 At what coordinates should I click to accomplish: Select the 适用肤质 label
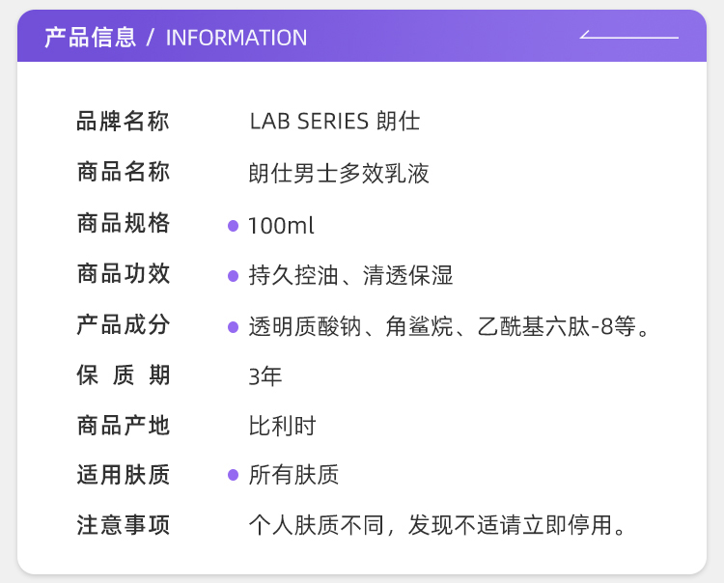pos(124,475)
